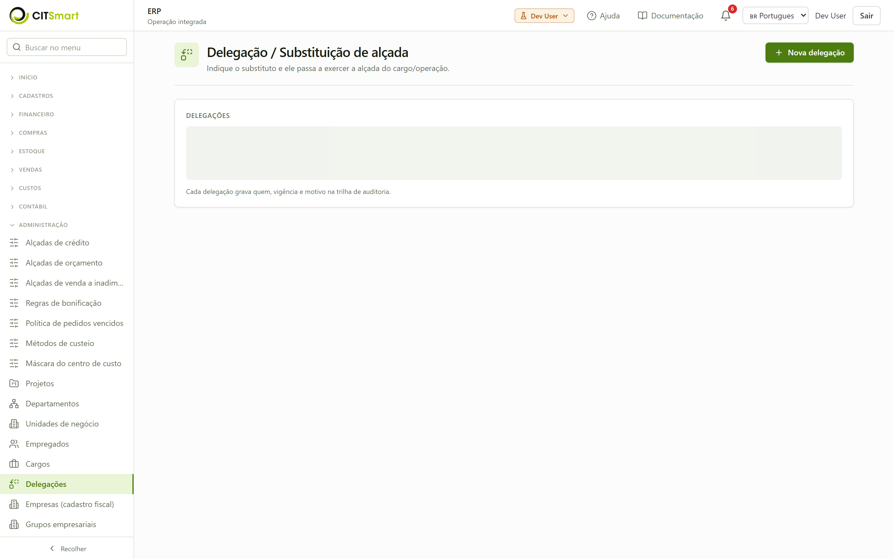Click the Ajuda help icon
894x559 pixels.
tap(591, 16)
